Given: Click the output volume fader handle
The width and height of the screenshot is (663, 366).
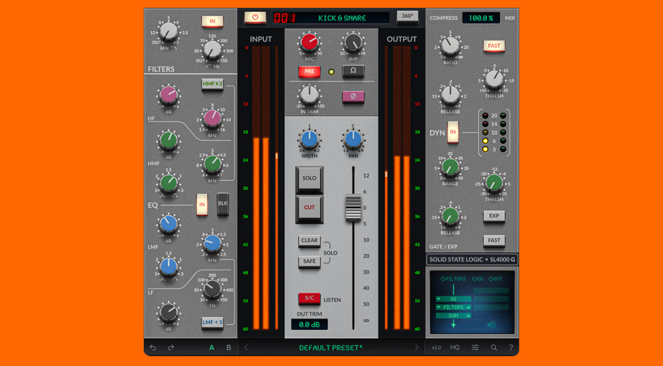Looking at the screenshot, I should 353,208.
